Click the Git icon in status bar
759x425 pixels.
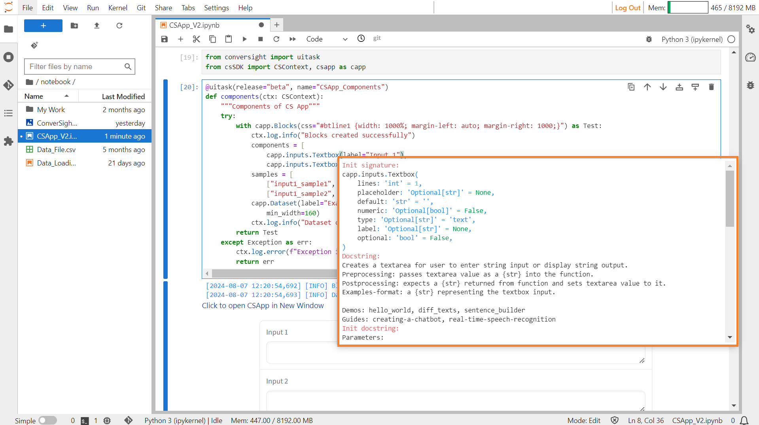pos(128,420)
